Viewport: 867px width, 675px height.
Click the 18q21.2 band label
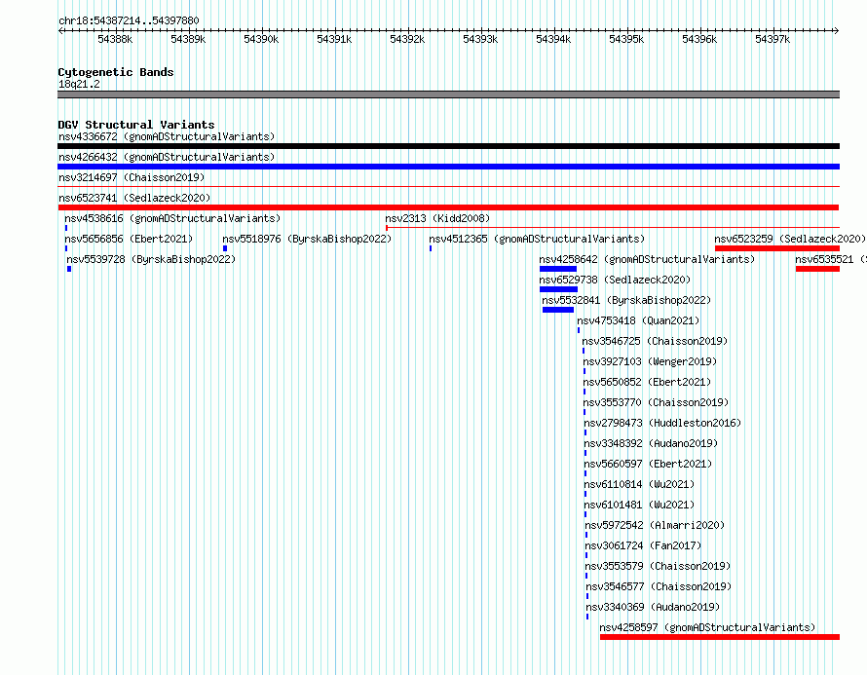79,84
